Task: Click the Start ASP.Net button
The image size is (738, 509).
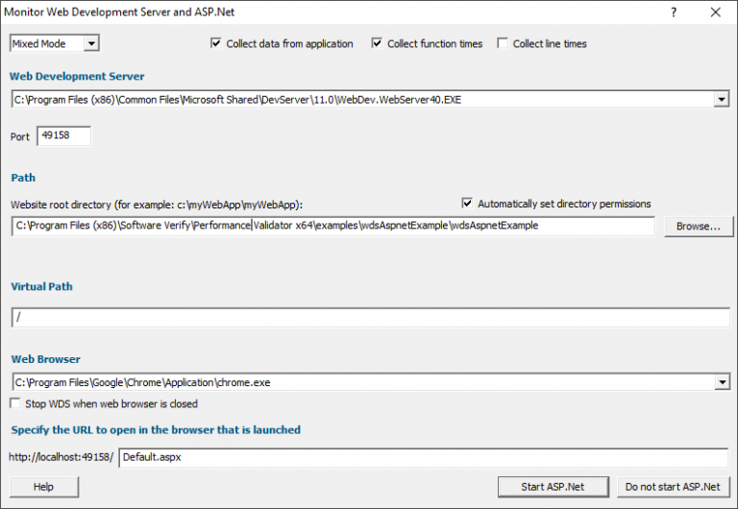Action: click(x=553, y=487)
